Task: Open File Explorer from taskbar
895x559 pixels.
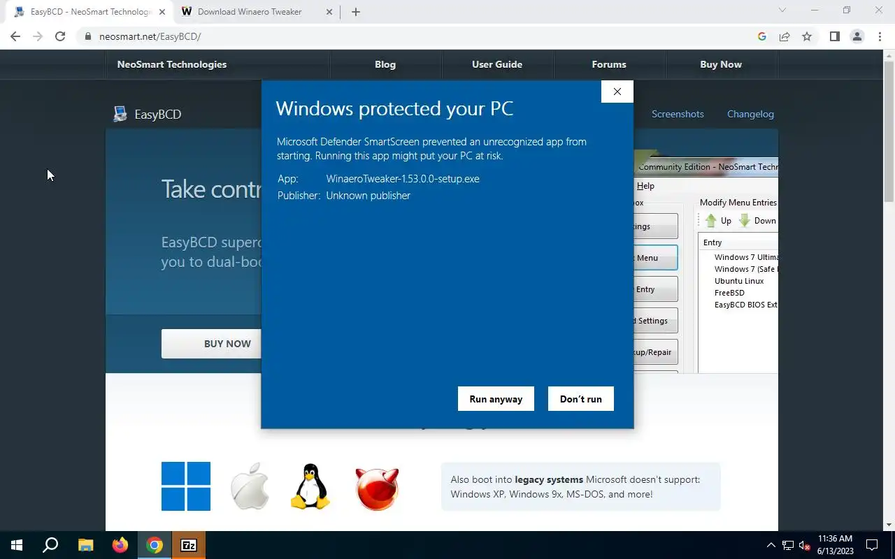Action: pos(85,545)
